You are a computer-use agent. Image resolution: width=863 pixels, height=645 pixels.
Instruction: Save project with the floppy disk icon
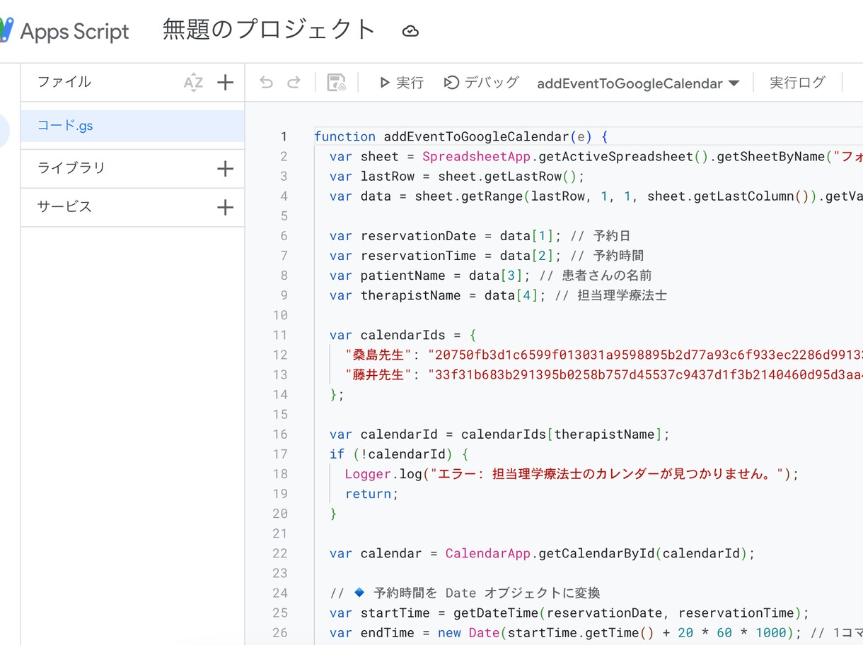pos(336,83)
